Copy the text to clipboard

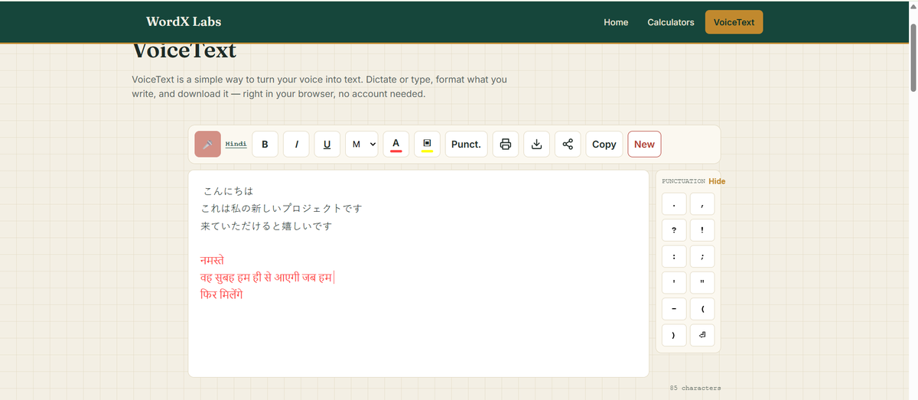coord(604,144)
